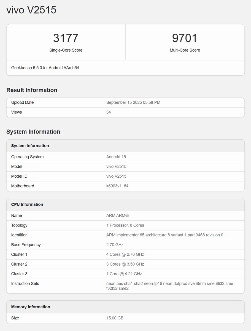Viewport: 251px width, 331px height.
Task: Click the Views row count 34
Action: (x=109, y=112)
